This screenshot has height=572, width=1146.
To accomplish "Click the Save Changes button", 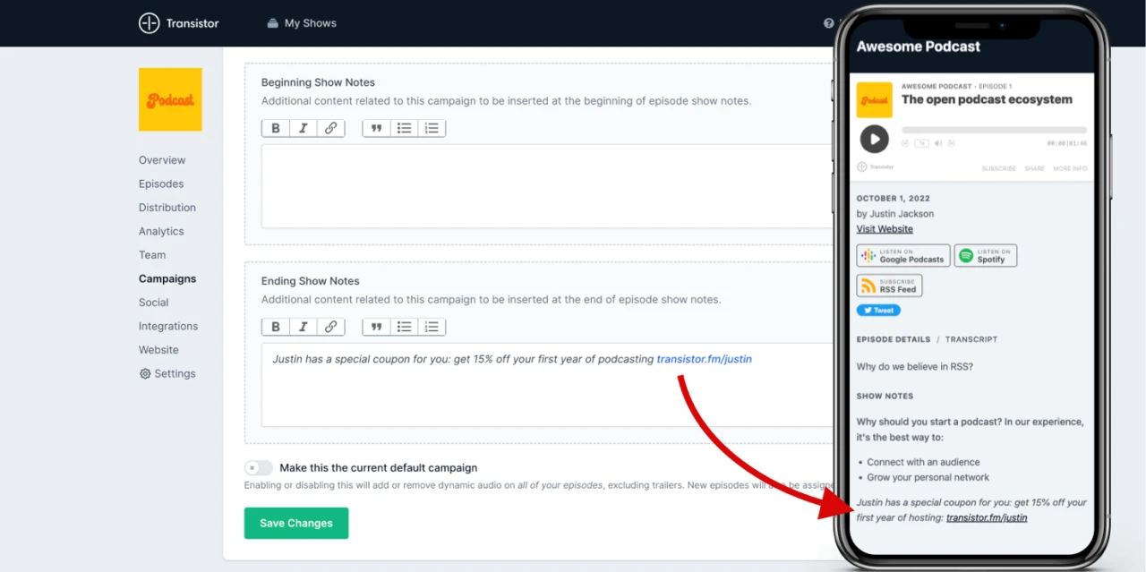I will [x=296, y=523].
